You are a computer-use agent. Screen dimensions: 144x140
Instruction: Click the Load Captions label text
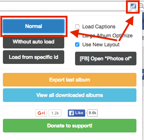pos(99,27)
